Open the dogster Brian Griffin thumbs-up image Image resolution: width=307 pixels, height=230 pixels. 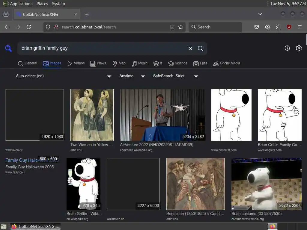tap(280, 115)
